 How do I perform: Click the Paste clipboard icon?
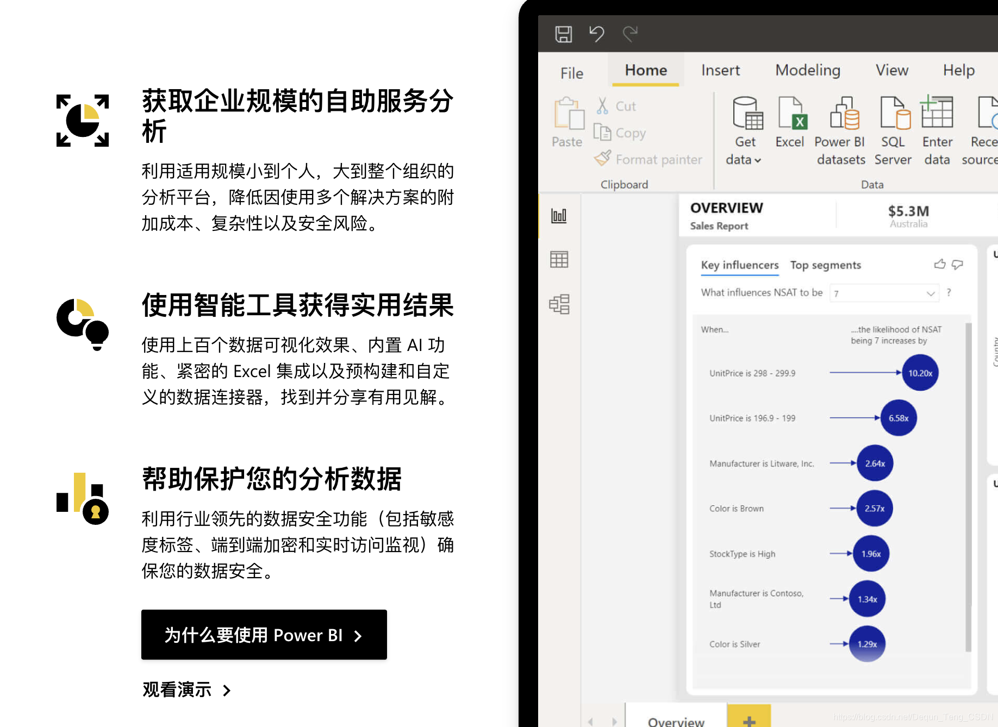click(x=569, y=113)
